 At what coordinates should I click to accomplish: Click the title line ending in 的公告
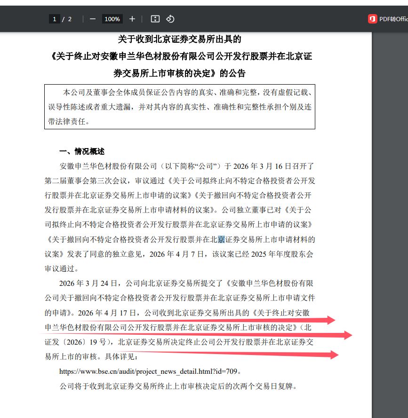tap(179, 73)
